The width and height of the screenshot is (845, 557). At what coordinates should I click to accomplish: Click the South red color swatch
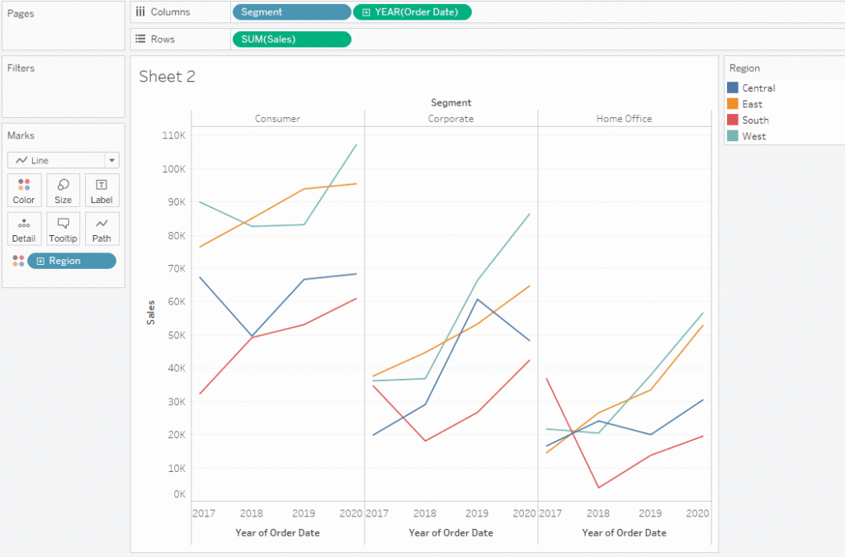(733, 120)
